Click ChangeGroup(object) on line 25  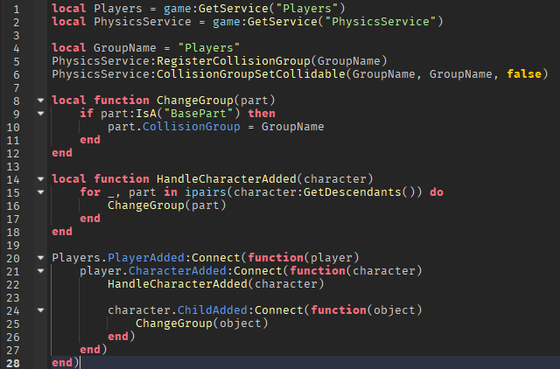pyautogui.click(x=202, y=324)
